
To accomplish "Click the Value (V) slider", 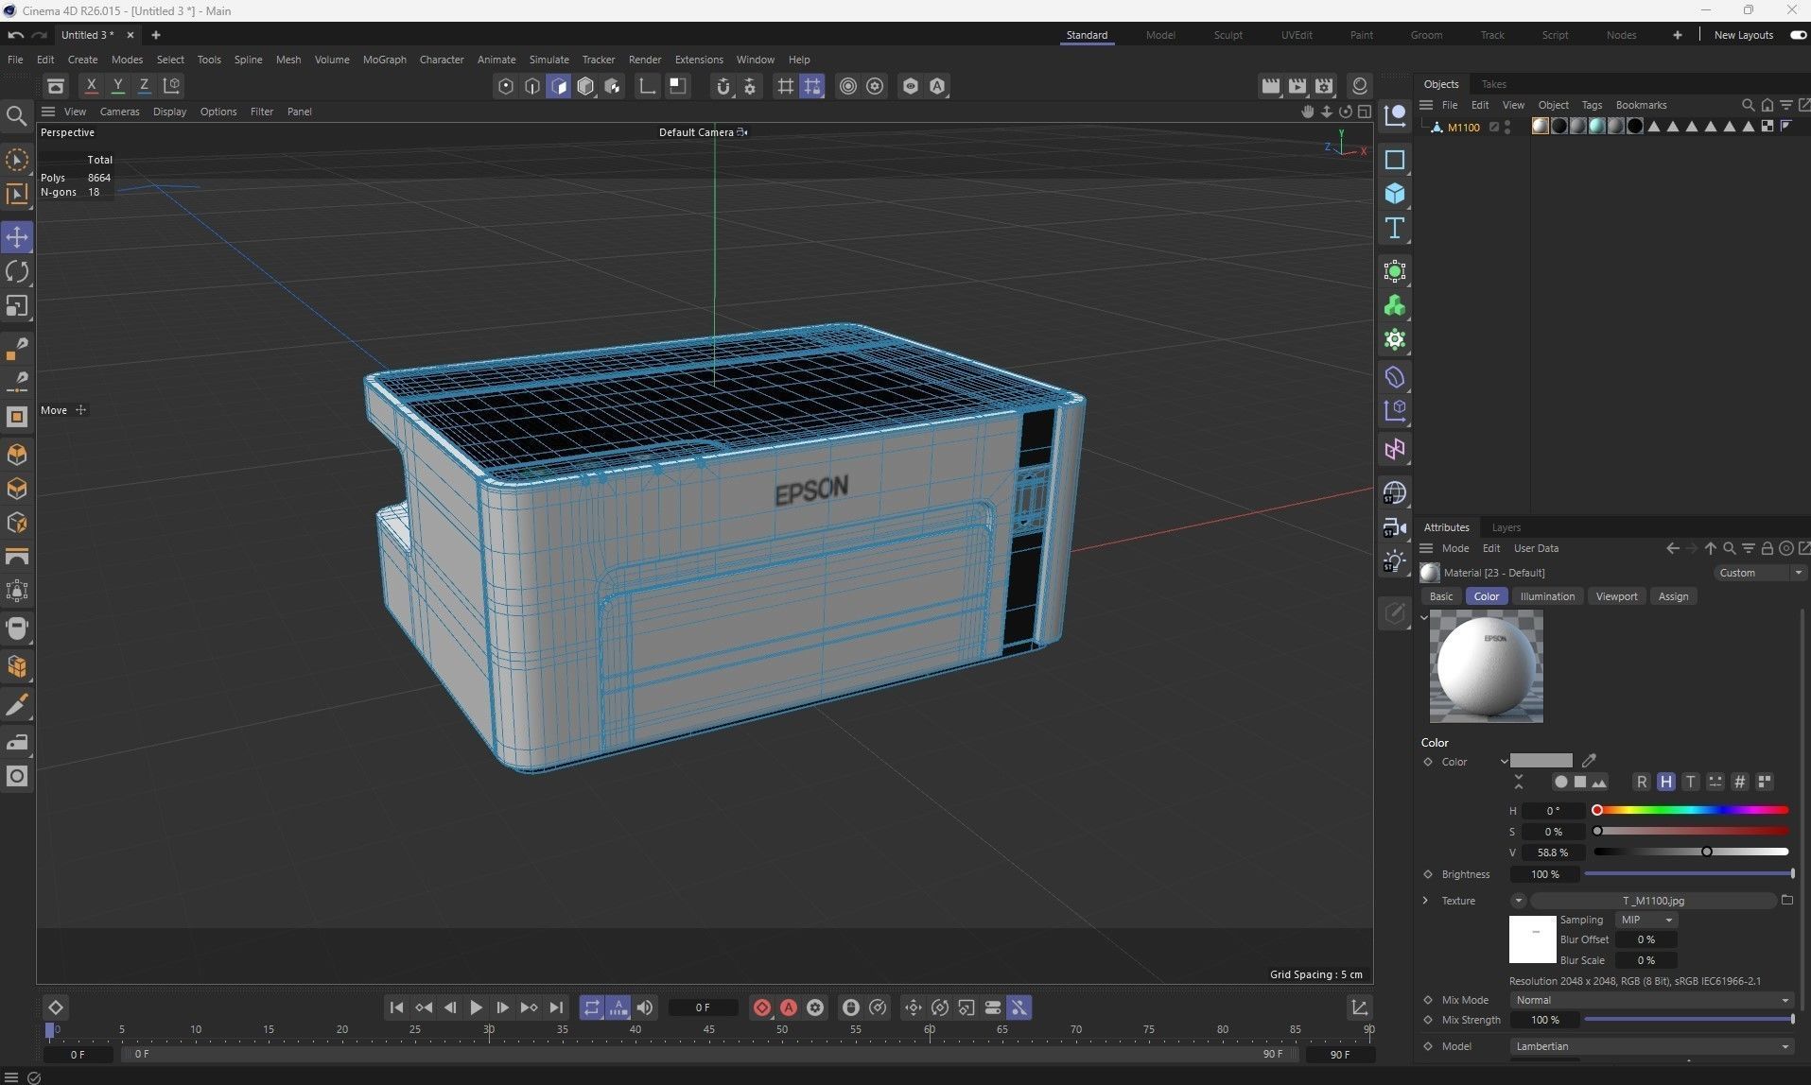I will [x=1691, y=852].
